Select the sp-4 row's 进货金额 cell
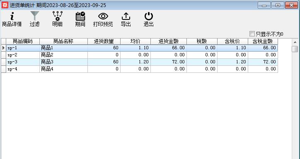The width and height of the screenshot is (300, 159). pos(169,69)
